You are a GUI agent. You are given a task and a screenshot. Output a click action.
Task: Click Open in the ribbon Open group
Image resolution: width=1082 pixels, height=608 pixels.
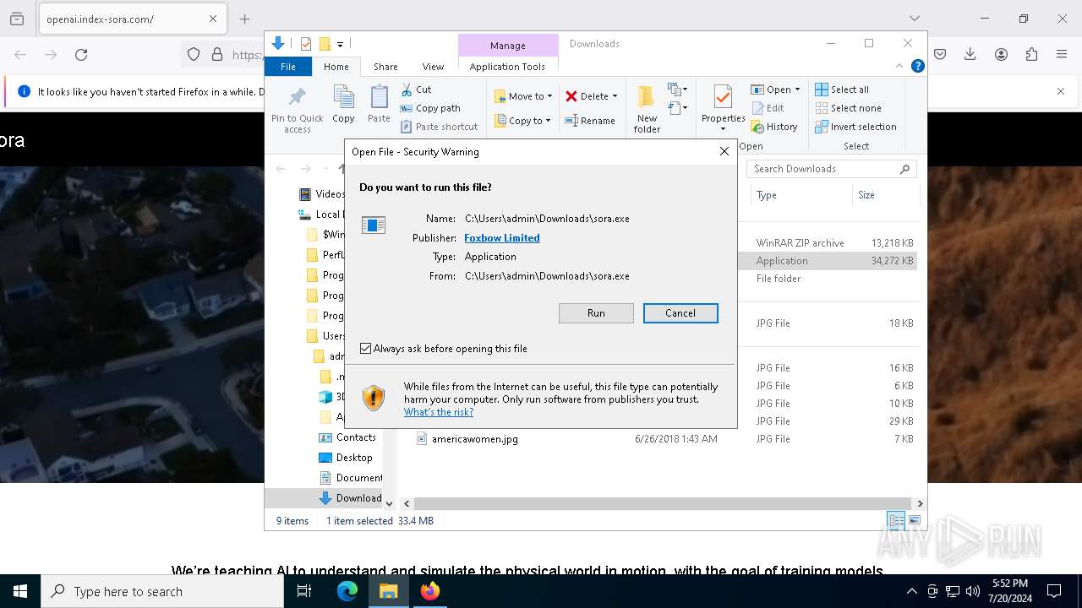(x=771, y=90)
